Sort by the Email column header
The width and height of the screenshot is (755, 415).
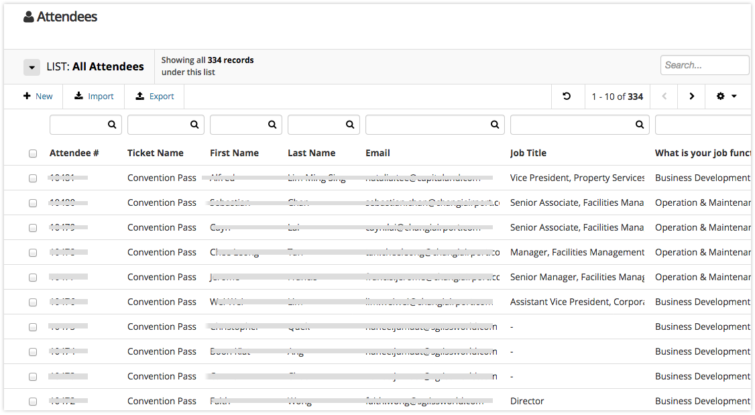(x=377, y=153)
